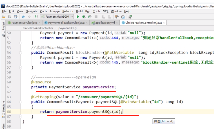Click the Save All toolbar icon
This screenshot has height=129, width=214.
pos(10,17)
